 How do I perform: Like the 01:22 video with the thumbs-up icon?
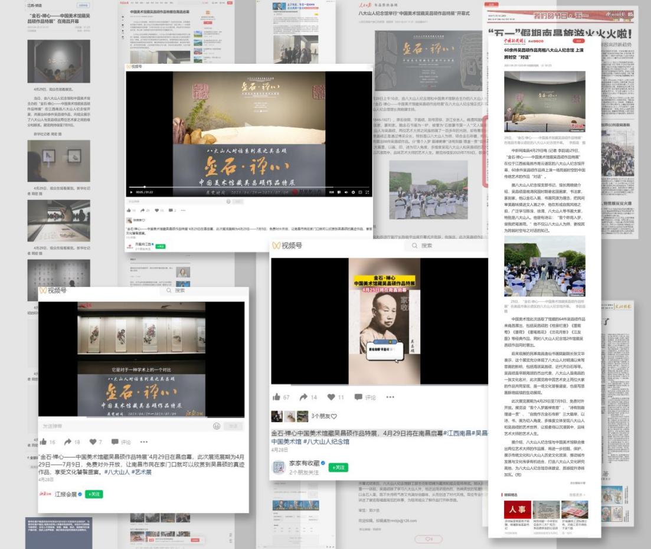tap(129, 211)
